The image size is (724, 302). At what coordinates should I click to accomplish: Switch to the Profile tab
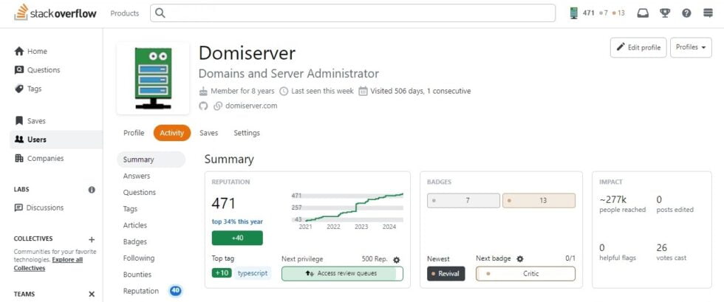(x=134, y=133)
